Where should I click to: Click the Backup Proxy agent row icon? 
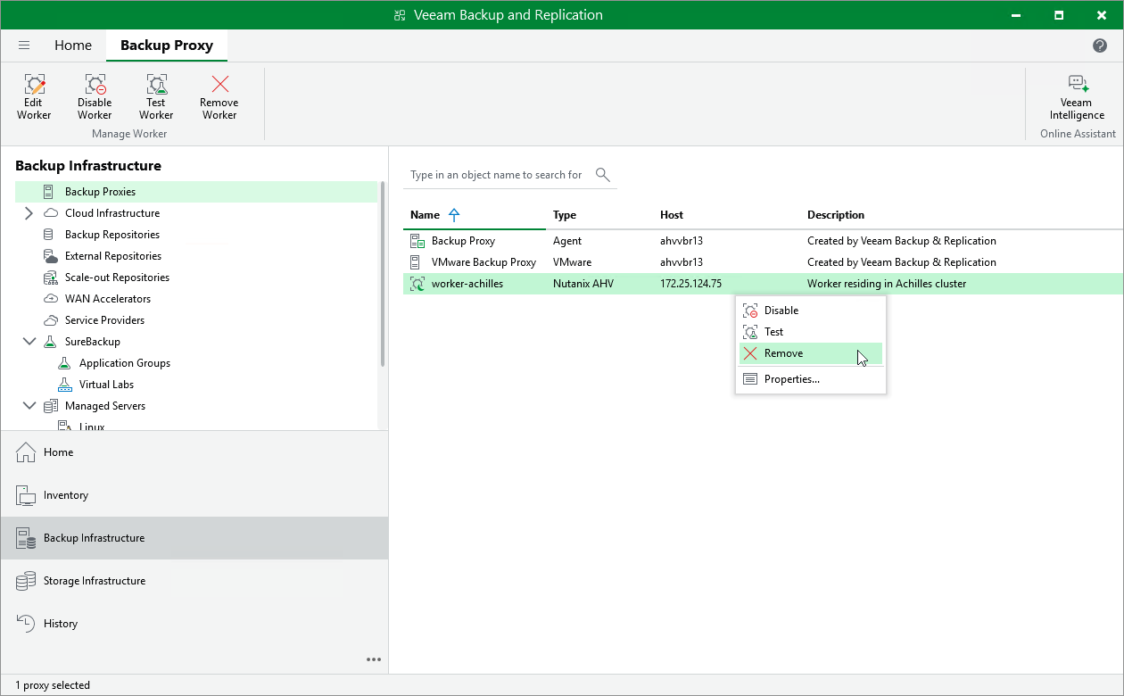click(417, 241)
